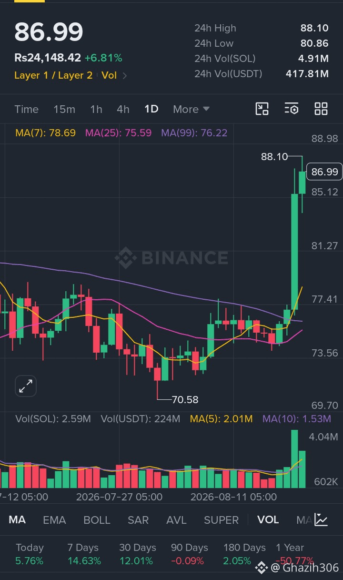Toggle the EMA indicator
This screenshot has height=580, width=343.
[x=54, y=519]
